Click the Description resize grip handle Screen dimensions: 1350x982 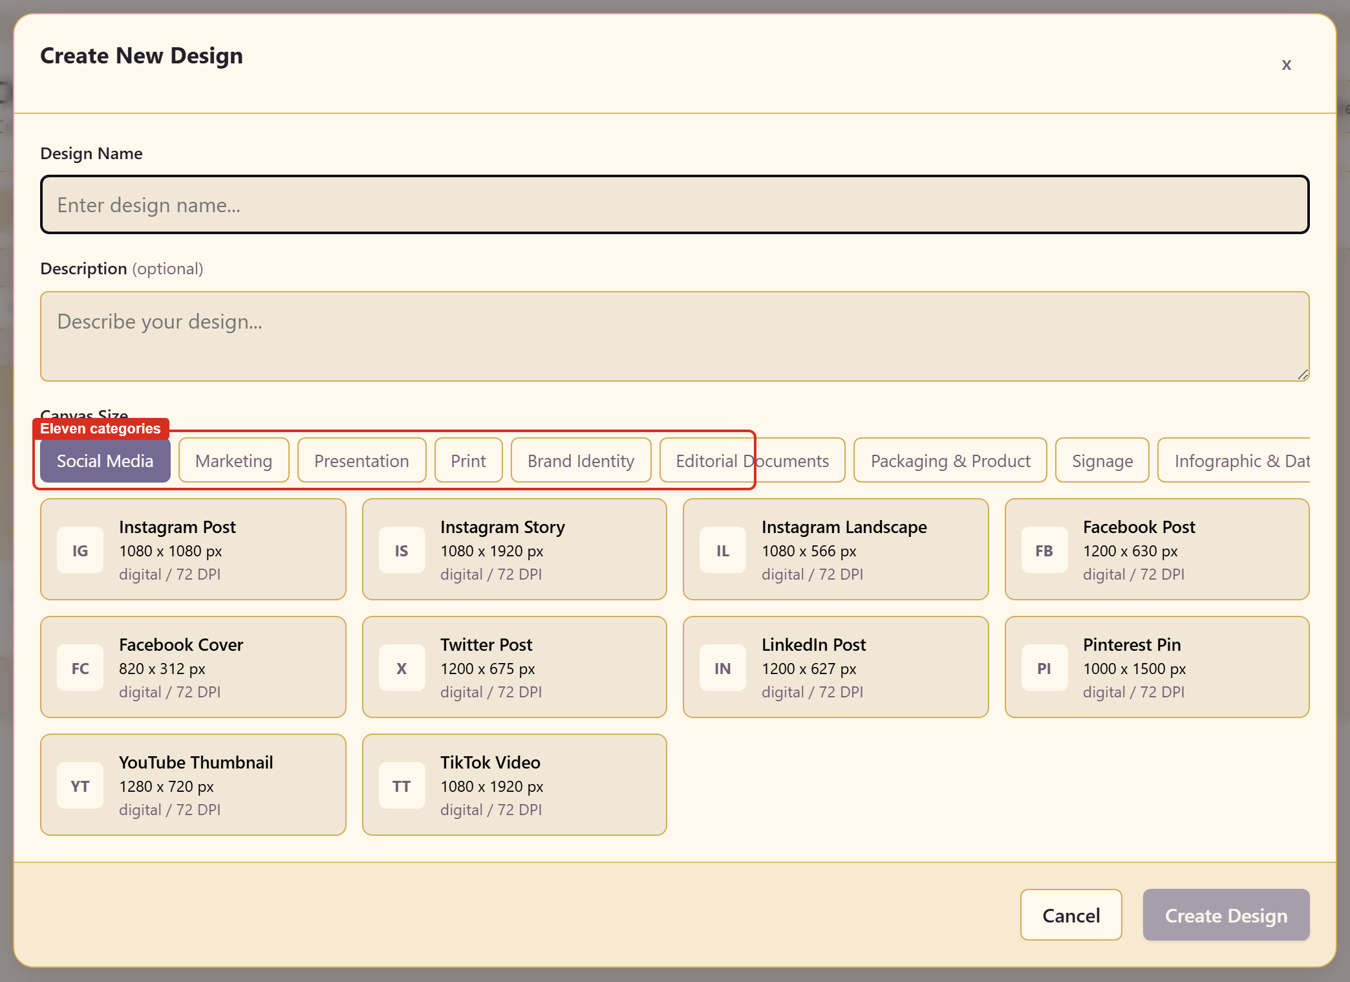coord(1303,375)
